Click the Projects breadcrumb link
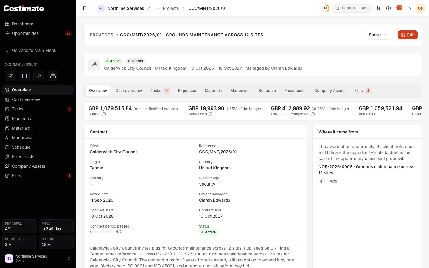429x268 pixels. (x=171, y=8)
